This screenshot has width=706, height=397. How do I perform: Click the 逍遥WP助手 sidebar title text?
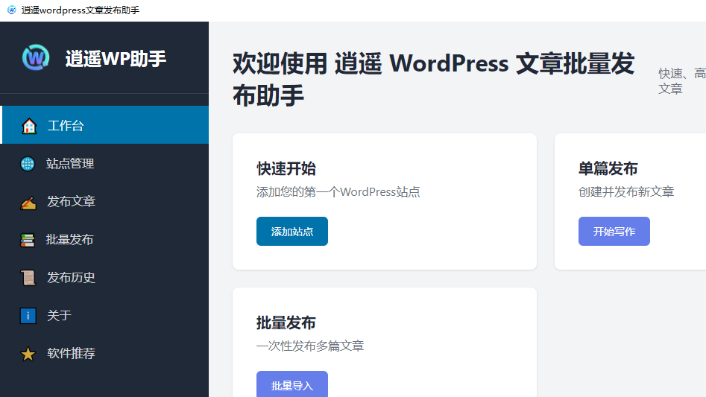tap(116, 58)
